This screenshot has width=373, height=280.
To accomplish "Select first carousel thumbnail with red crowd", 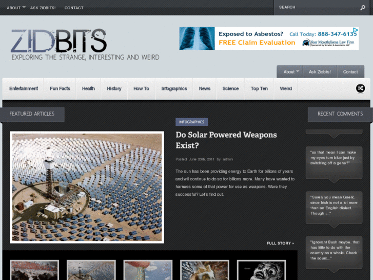I will click(x=34, y=270).
